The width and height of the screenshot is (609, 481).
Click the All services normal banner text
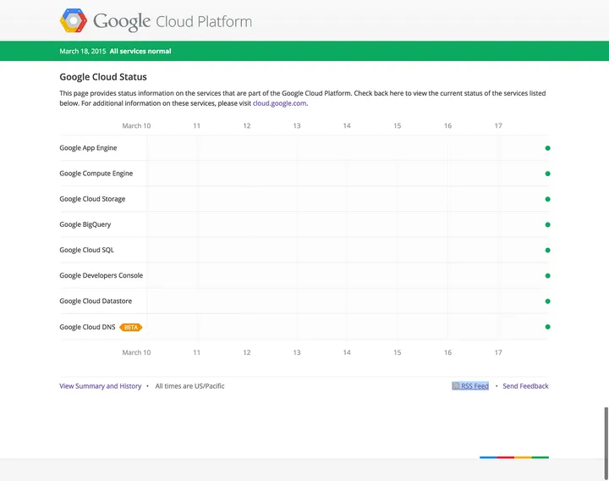pos(140,52)
